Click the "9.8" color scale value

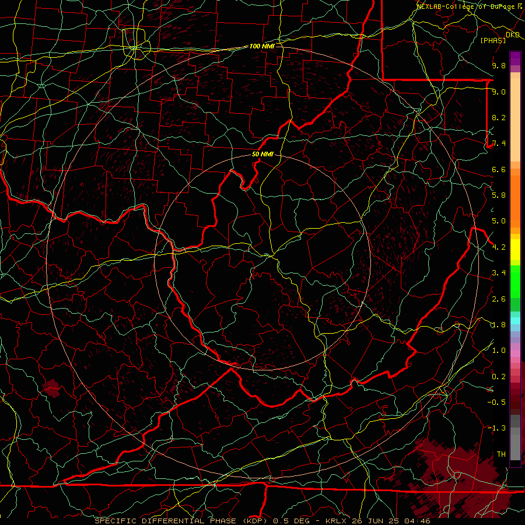pos(499,65)
